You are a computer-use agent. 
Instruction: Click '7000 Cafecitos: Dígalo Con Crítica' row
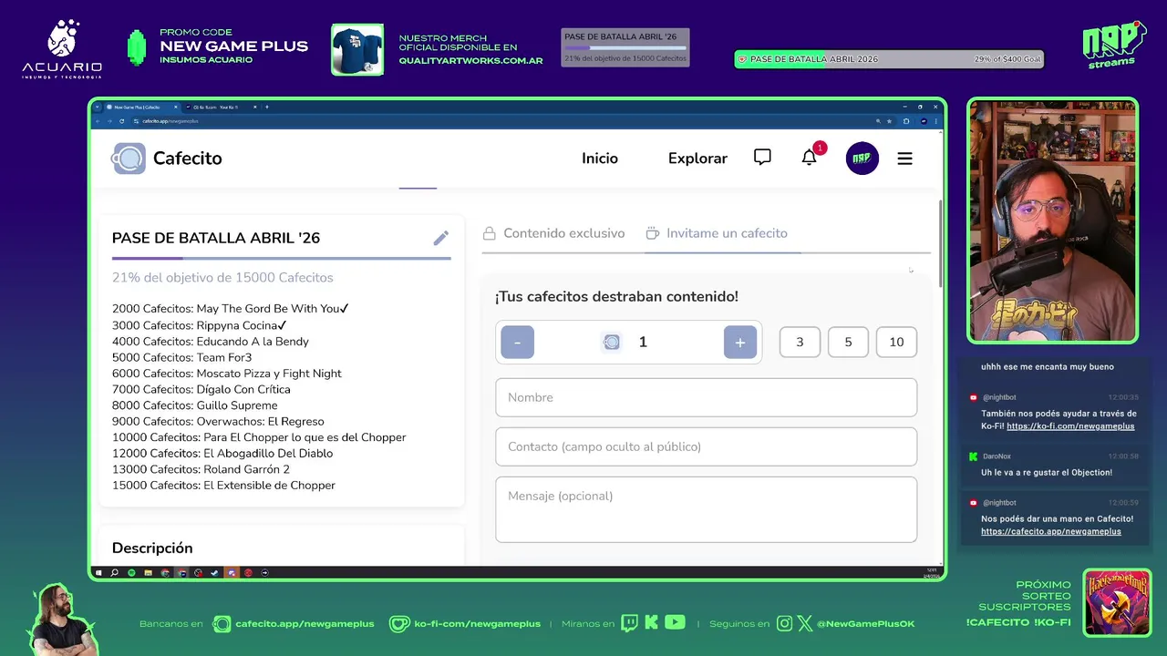(201, 389)
